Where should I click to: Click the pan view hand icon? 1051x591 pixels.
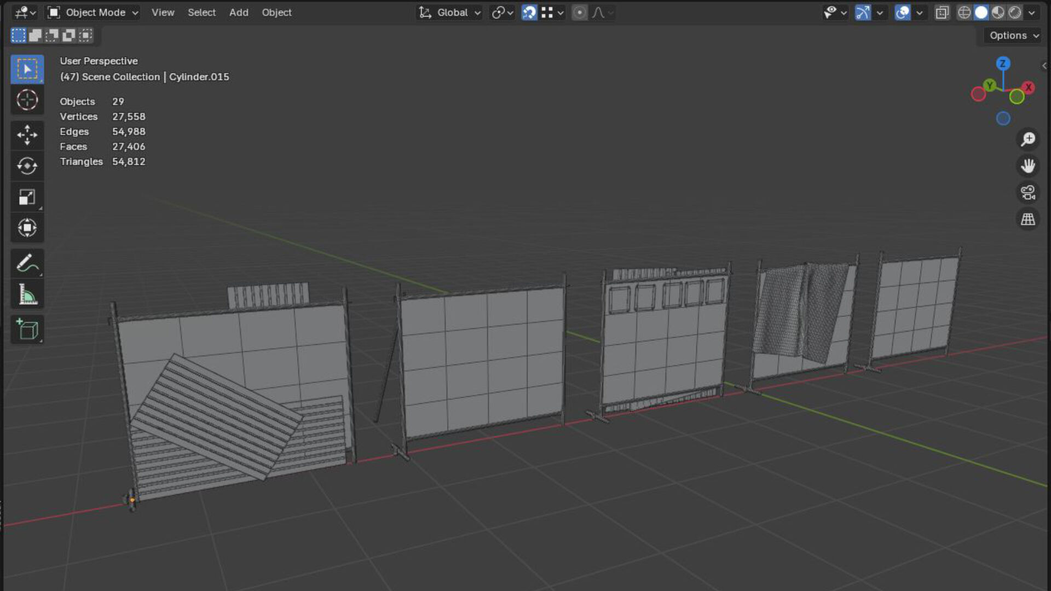1028,166
